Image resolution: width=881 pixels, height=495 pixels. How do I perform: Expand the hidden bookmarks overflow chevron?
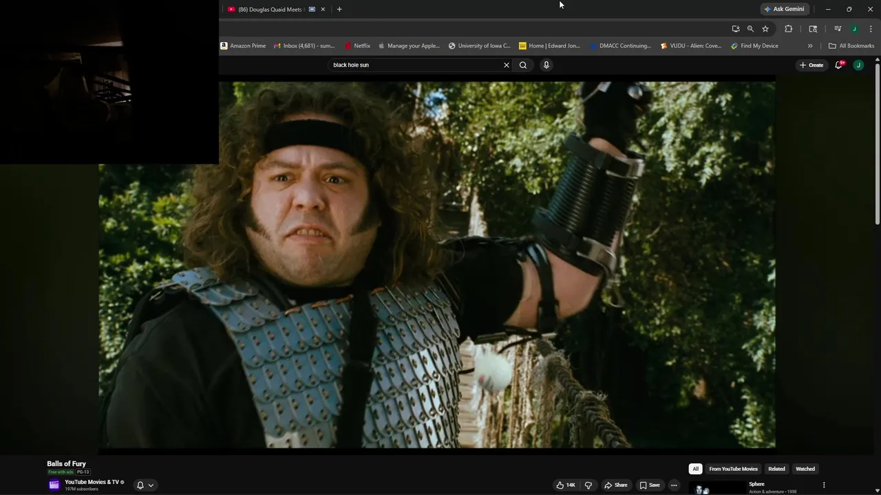click(810, 46)
